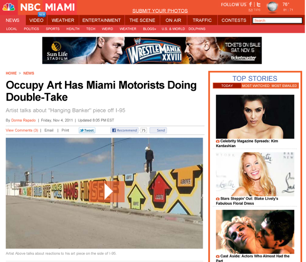Switch to Most Emailed top stories

point(284,86)
